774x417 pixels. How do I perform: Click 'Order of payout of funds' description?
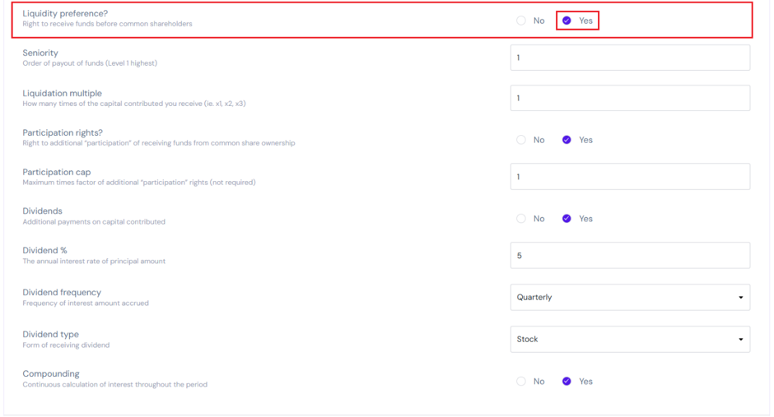tap(90, 63)
